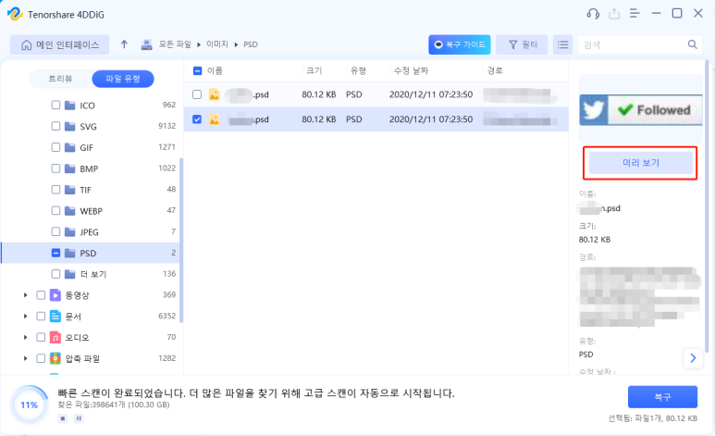The image size is (715, 436).
Task: Click the right chevron in details panel
Action: point(693,358)
